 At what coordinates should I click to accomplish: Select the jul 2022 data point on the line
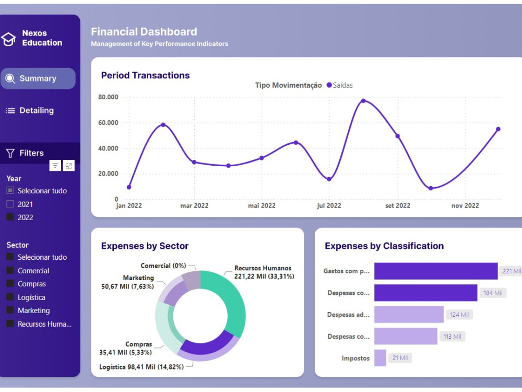click(329, 178)
